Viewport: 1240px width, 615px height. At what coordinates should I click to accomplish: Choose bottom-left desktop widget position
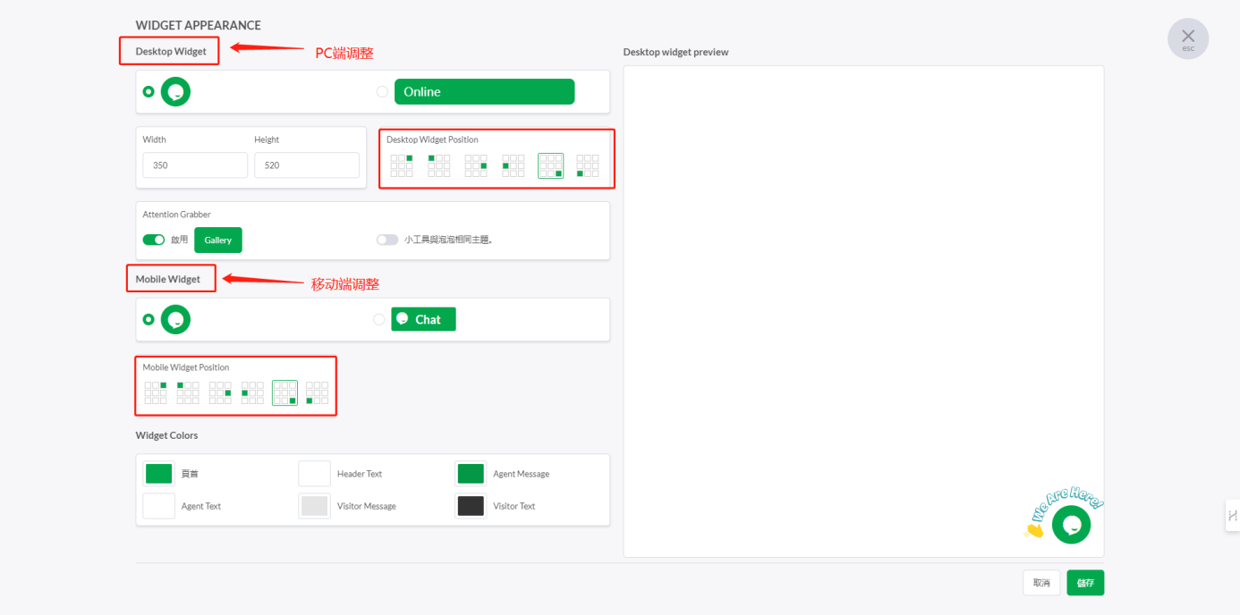pyautogui.click(x=588, y=165)
